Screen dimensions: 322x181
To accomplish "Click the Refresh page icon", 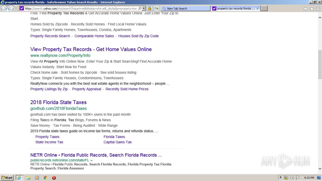I will point(156,8).
